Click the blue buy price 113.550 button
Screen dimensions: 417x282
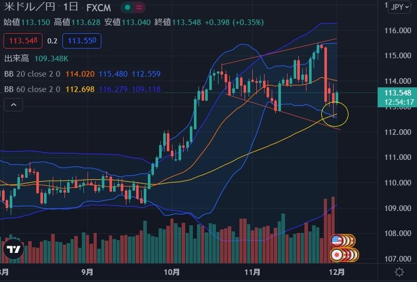(82, 41)
